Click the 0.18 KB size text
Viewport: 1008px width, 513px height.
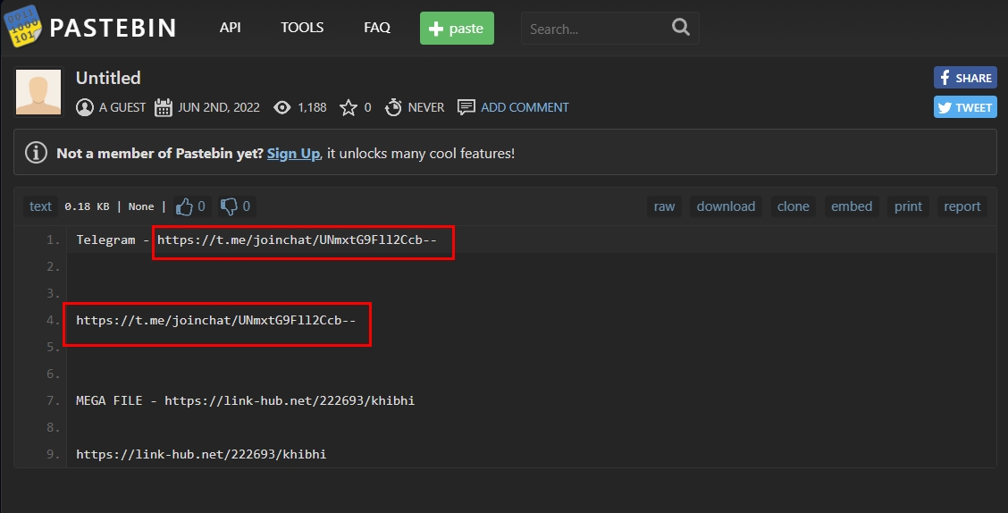click(x=87, y=206)
